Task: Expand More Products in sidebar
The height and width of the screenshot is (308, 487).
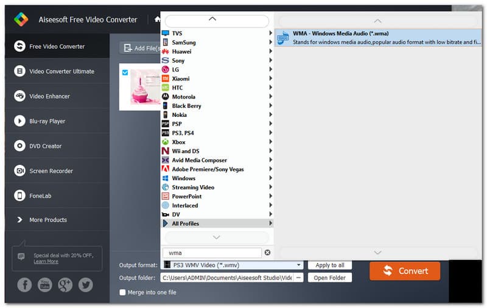Action: [57, 220]
